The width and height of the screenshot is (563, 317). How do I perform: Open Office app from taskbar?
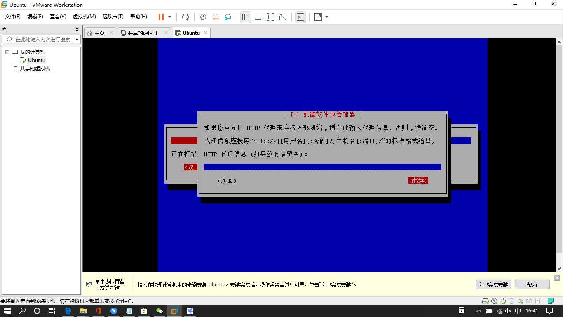pyautogui.click(x=99, y=311)
